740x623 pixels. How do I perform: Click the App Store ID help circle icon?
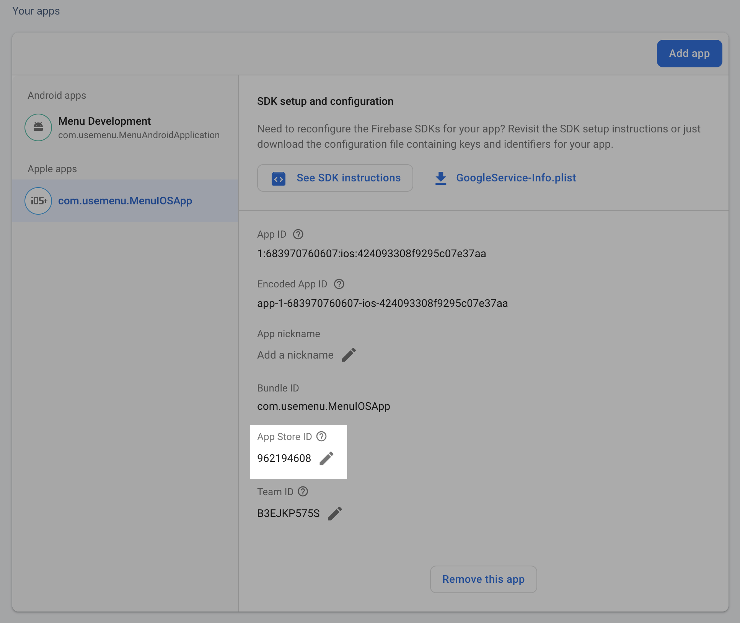tap(322, 436)
